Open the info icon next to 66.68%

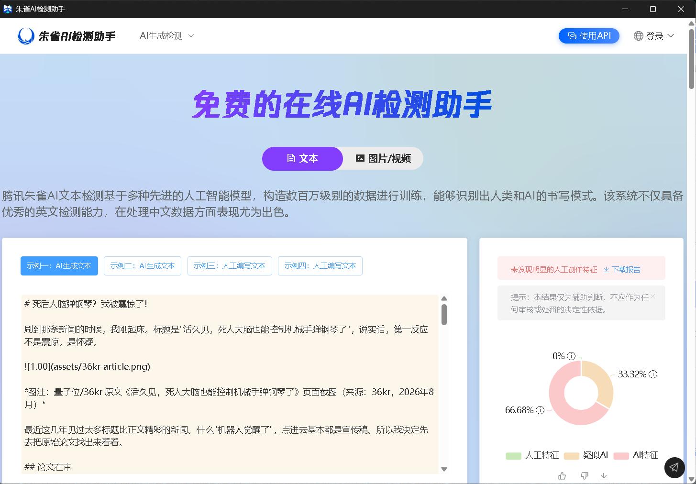540,410
